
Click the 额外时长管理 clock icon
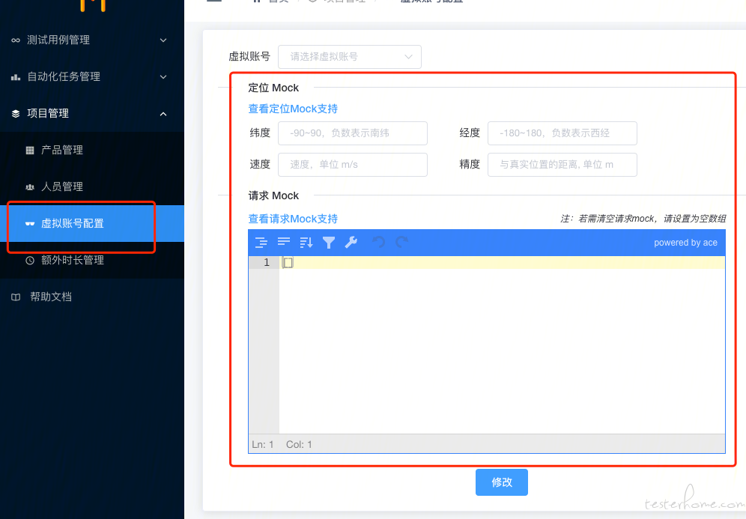click(x=30, y=260)
